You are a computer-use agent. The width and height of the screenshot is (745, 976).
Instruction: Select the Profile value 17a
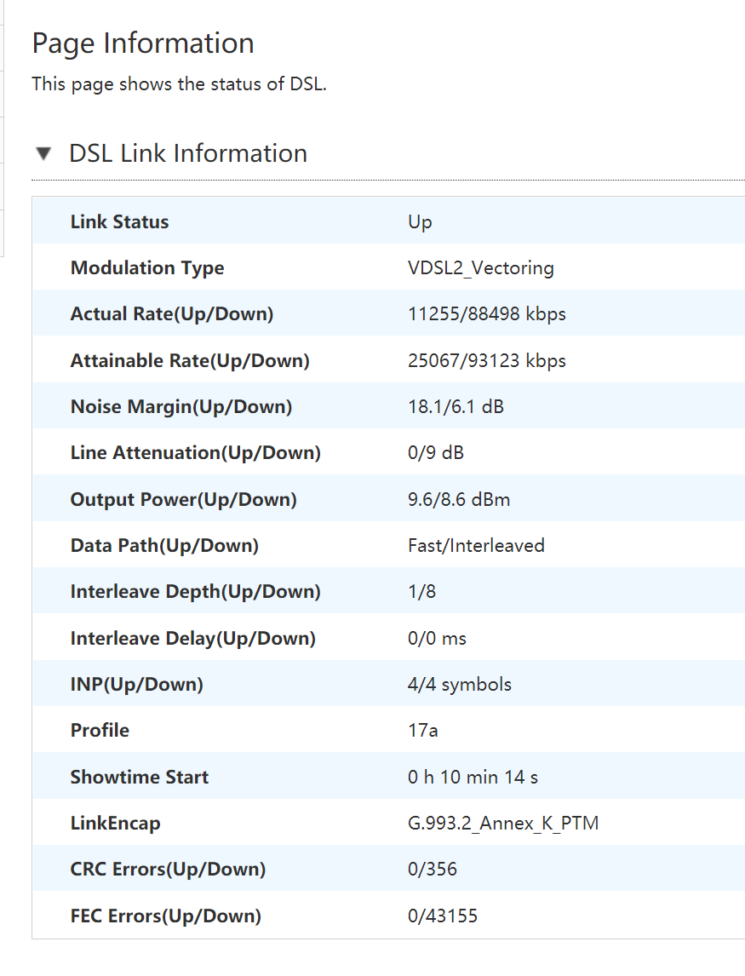click(422, 730)
